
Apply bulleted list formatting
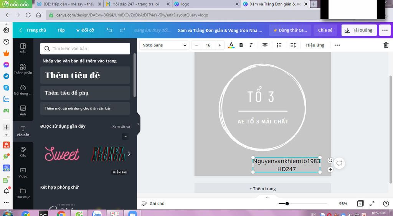click(279, 45)
